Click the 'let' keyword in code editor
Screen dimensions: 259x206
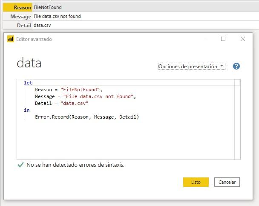28,83
